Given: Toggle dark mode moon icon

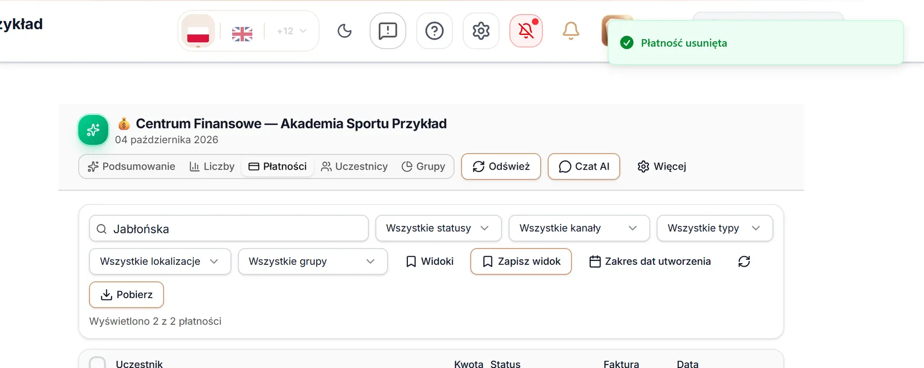Looking at the screenshot, I should pyautogui.click(x=344, y=31).
